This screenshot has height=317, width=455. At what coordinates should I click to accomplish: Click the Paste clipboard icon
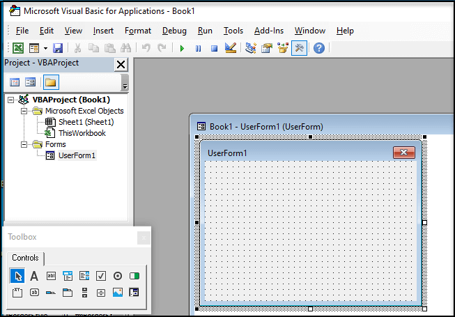(109, 48)
